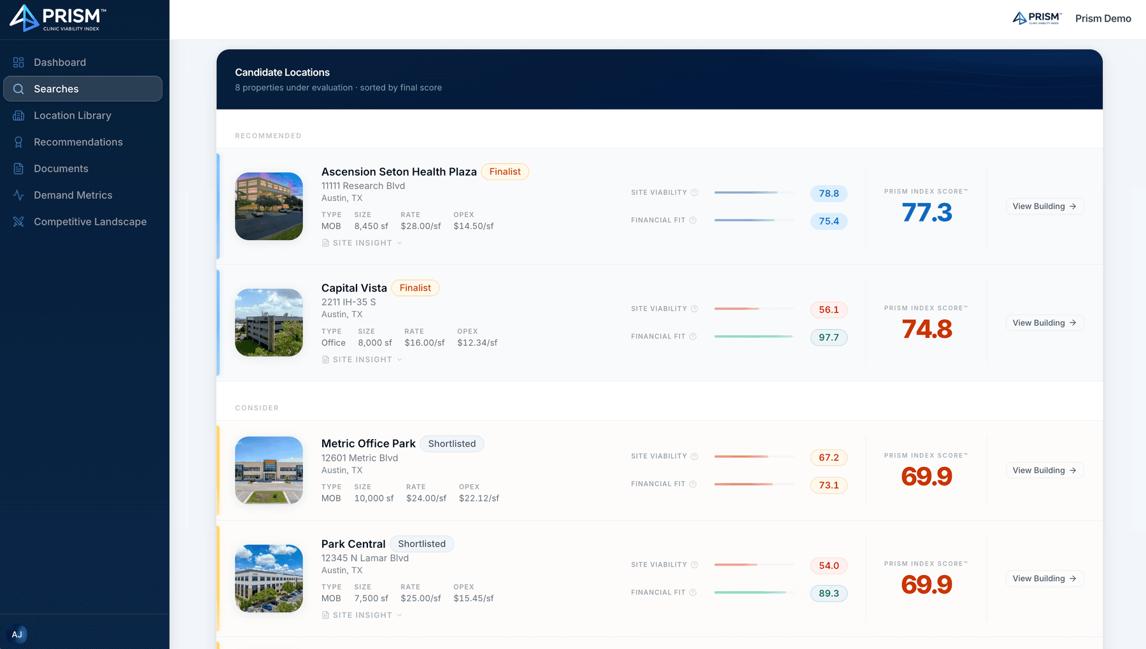Open Metric Office Park building photo
Image resolution: width=1146 pixels, height=649 pixels.
pyautogui.click(x=269, y=470)
